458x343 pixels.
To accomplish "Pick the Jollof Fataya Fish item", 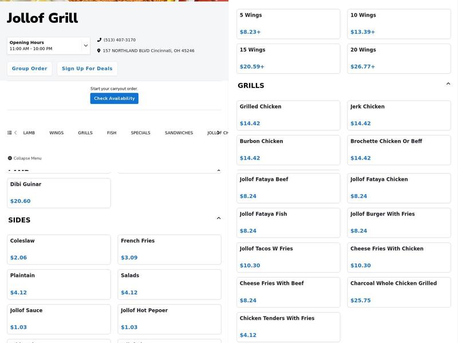I will point(289,223).
